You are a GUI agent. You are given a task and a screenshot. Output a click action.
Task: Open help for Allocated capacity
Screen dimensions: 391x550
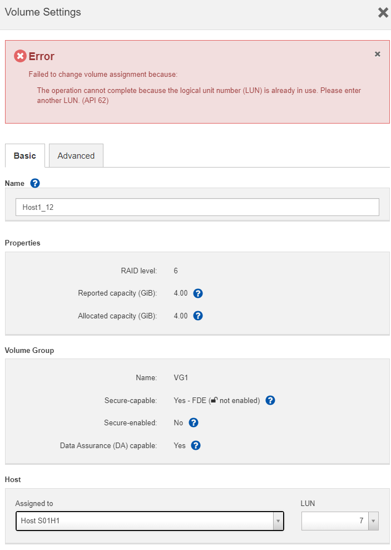[x=197, y=316]
